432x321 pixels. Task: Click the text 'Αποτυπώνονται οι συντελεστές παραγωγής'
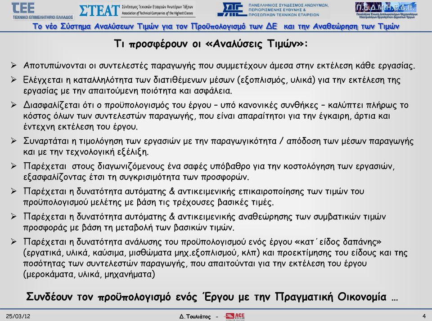[110, 66]
